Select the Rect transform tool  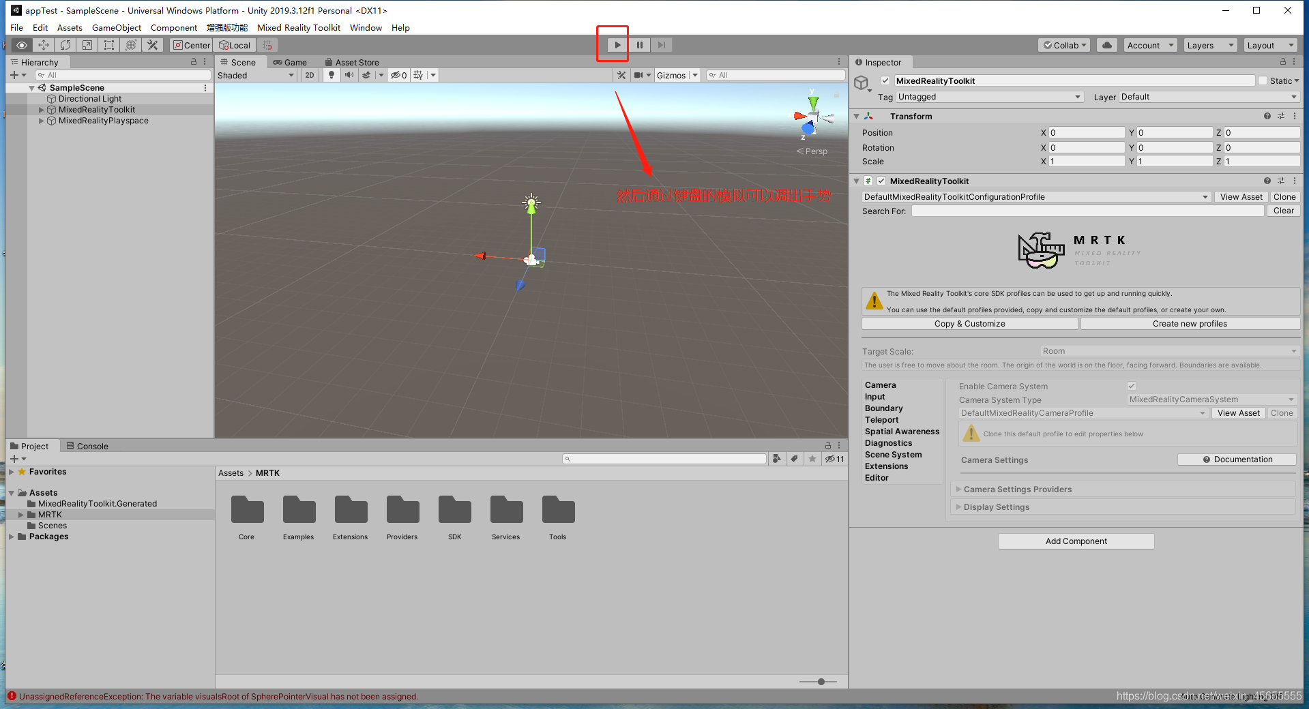[109, 45]
